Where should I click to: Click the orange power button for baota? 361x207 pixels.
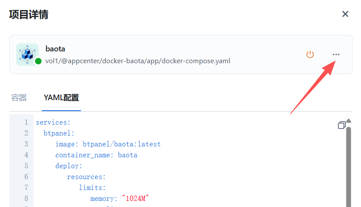[x=310, y=54]
